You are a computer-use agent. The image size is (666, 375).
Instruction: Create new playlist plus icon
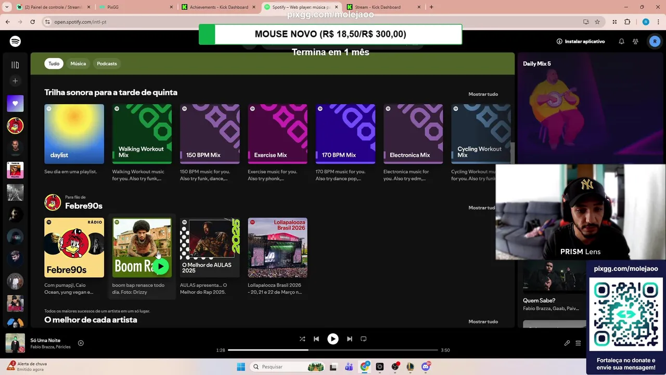pos(15,81)
